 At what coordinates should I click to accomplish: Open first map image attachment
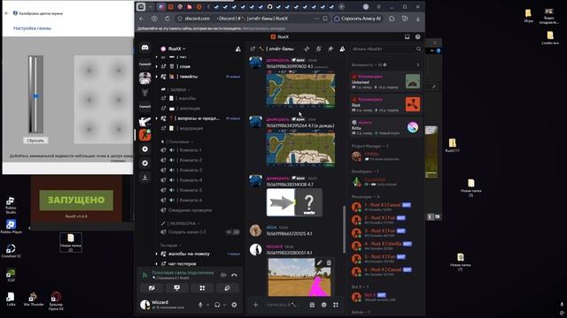300,90
